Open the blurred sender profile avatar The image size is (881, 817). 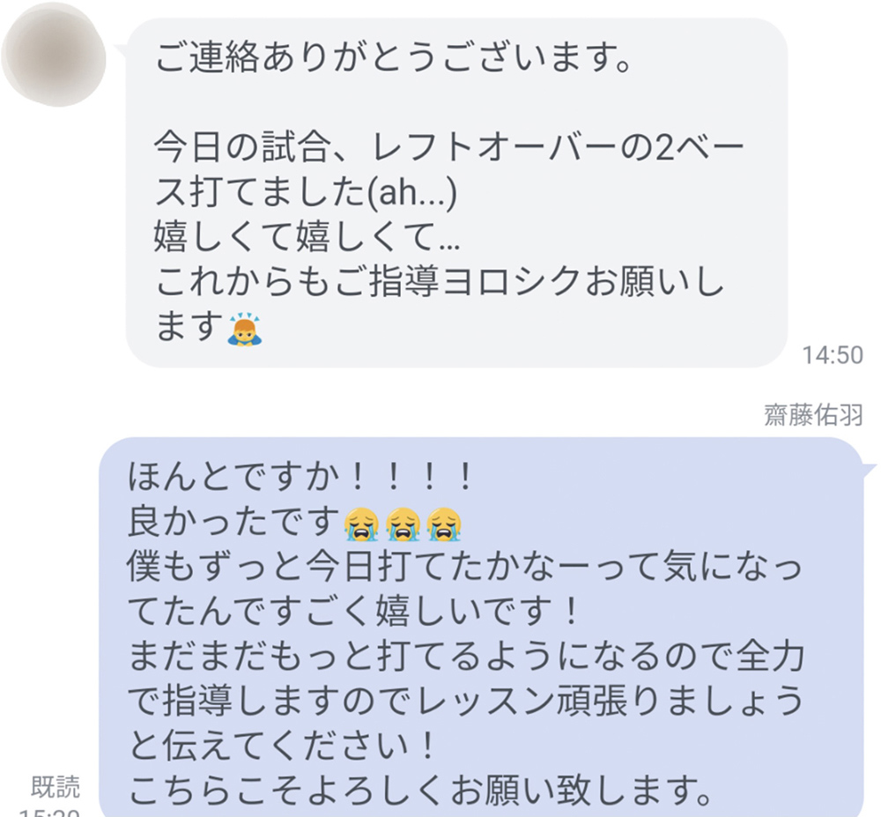point(54,55)
